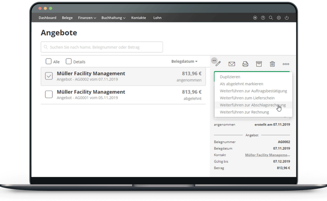Archive the offer with box icon

click(x=259, y=64)
